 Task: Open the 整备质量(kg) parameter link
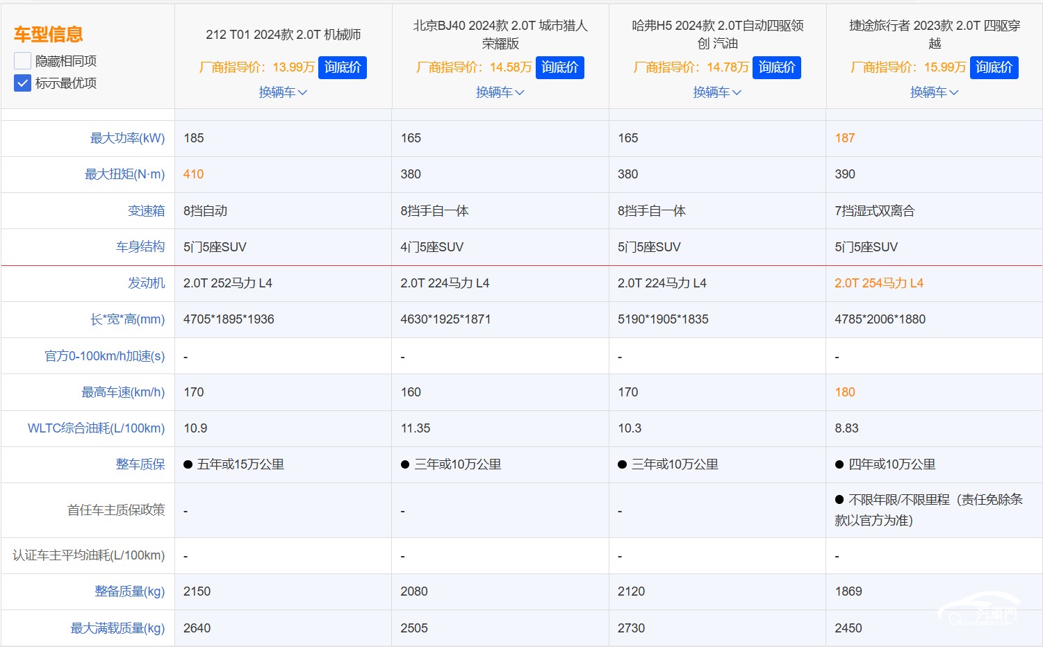pos(130,591)
